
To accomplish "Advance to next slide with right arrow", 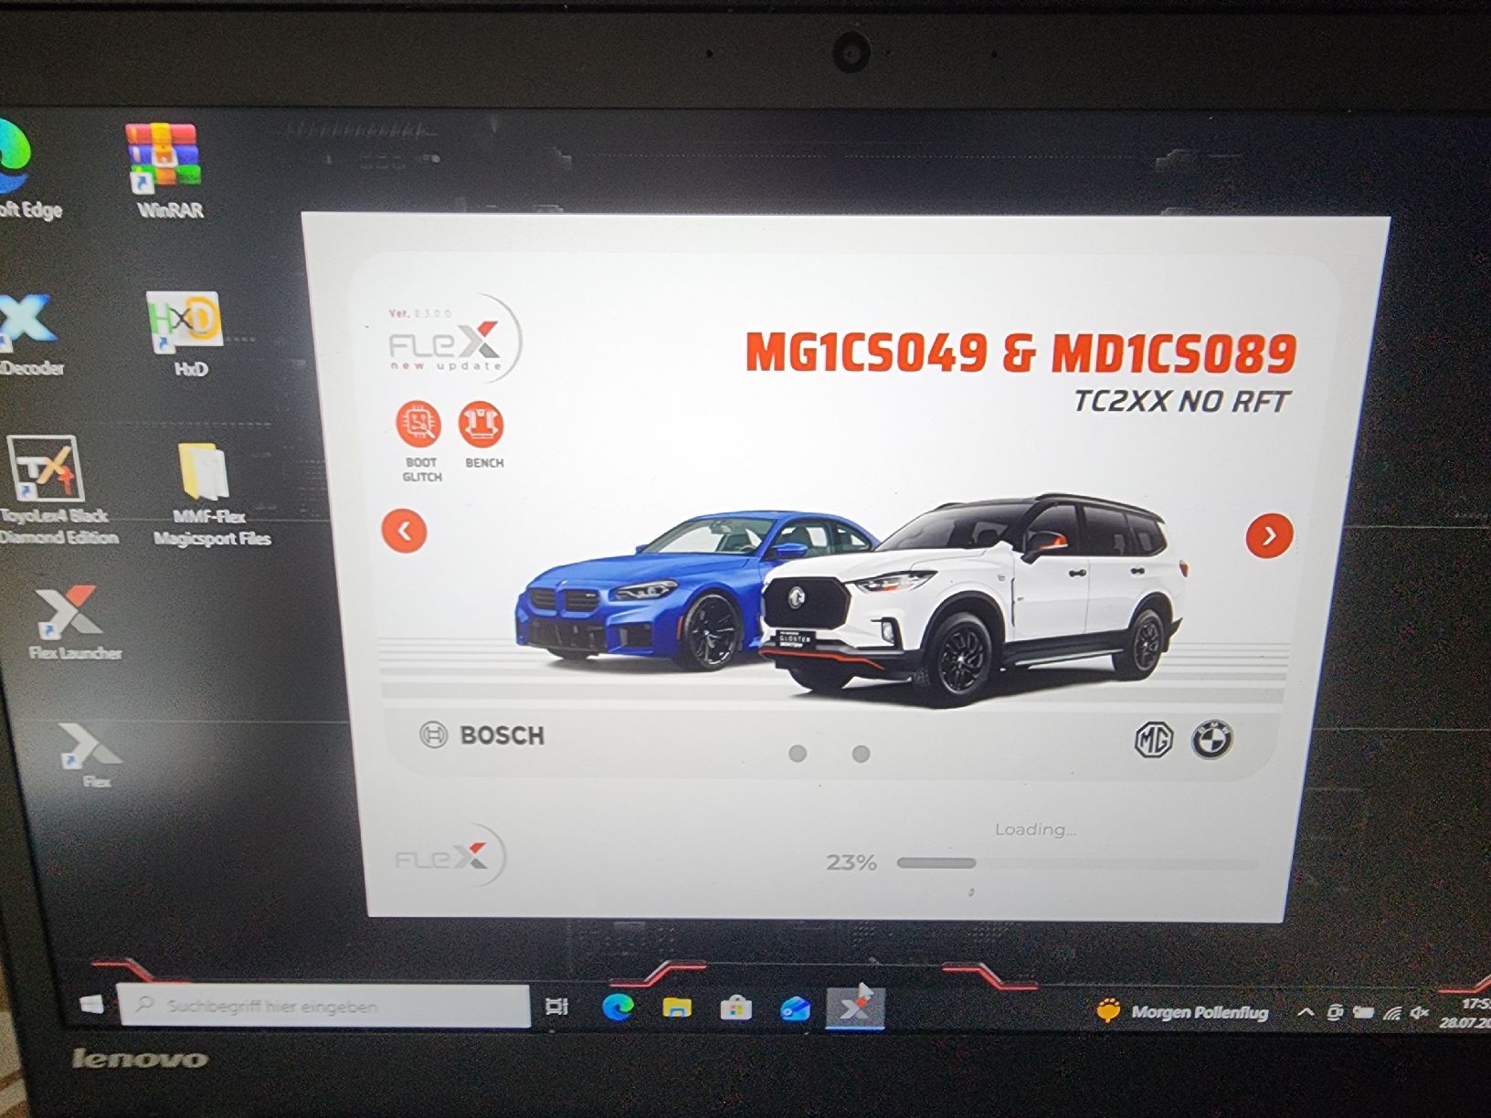I will click(x=1269, y=536).
